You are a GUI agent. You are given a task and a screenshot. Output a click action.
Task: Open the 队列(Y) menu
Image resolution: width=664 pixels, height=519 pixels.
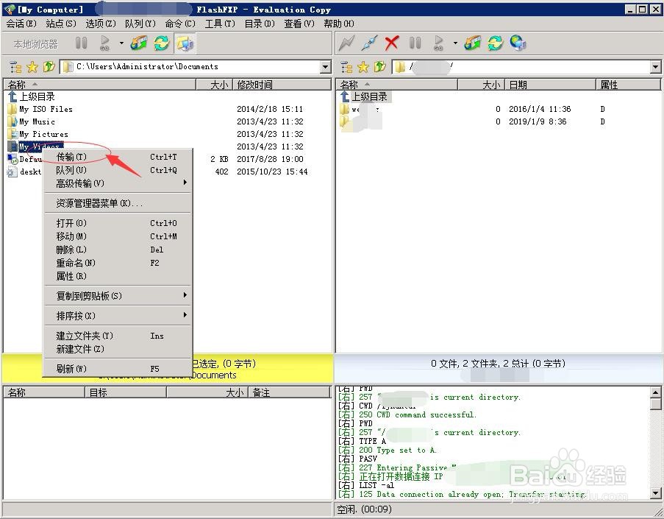pyautogui.click(x=140, y=24)
